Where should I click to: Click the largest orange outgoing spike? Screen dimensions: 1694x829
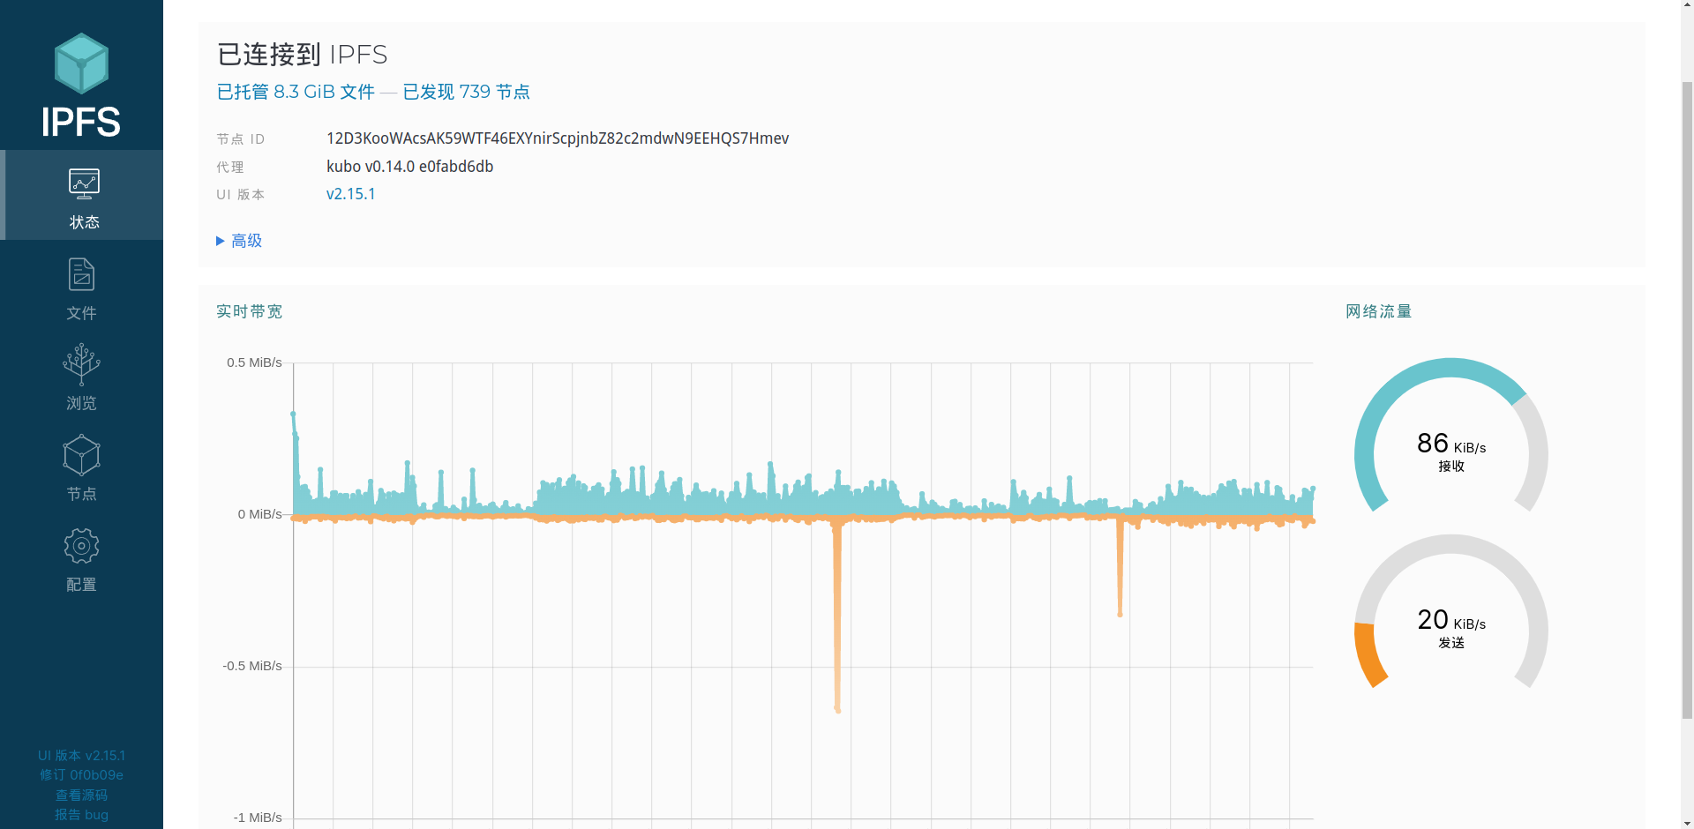pos(836,617)
